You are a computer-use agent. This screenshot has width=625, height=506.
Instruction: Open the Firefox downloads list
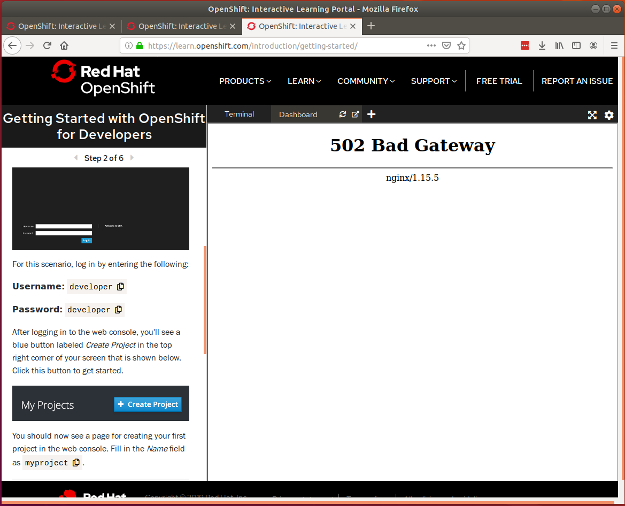click(x=542, y=45)
